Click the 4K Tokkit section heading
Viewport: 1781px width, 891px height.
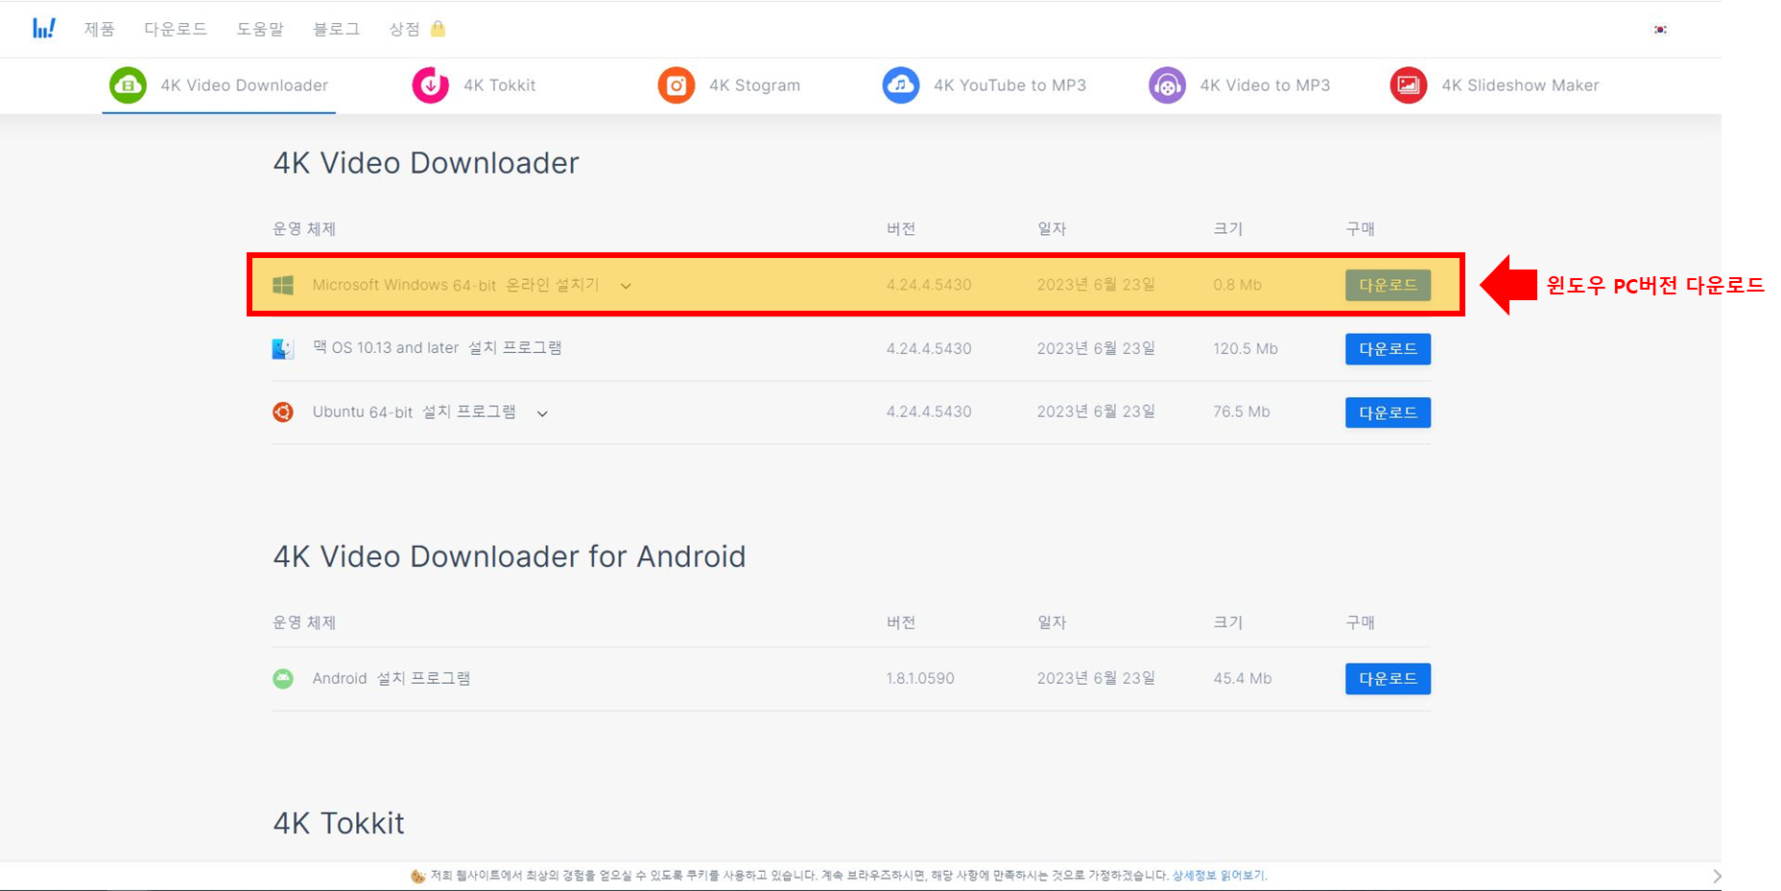339,824
